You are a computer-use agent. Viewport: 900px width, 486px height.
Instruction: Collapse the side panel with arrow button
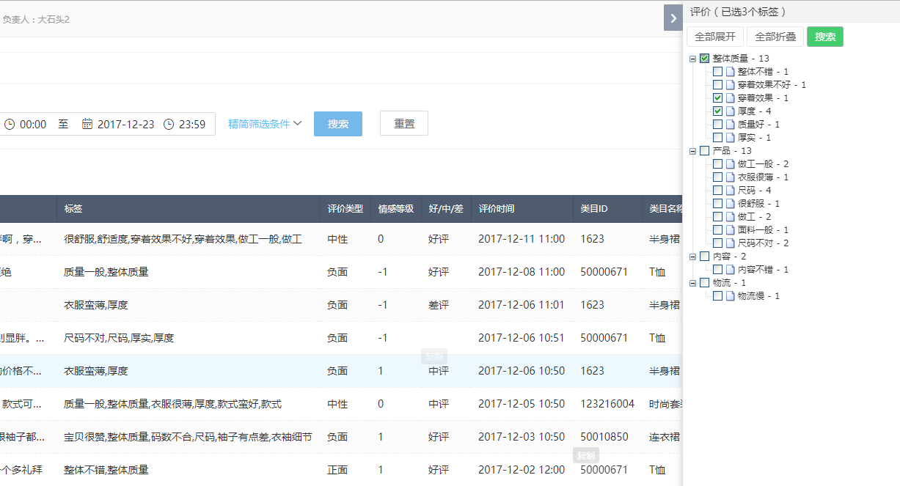tap(673, 18)
